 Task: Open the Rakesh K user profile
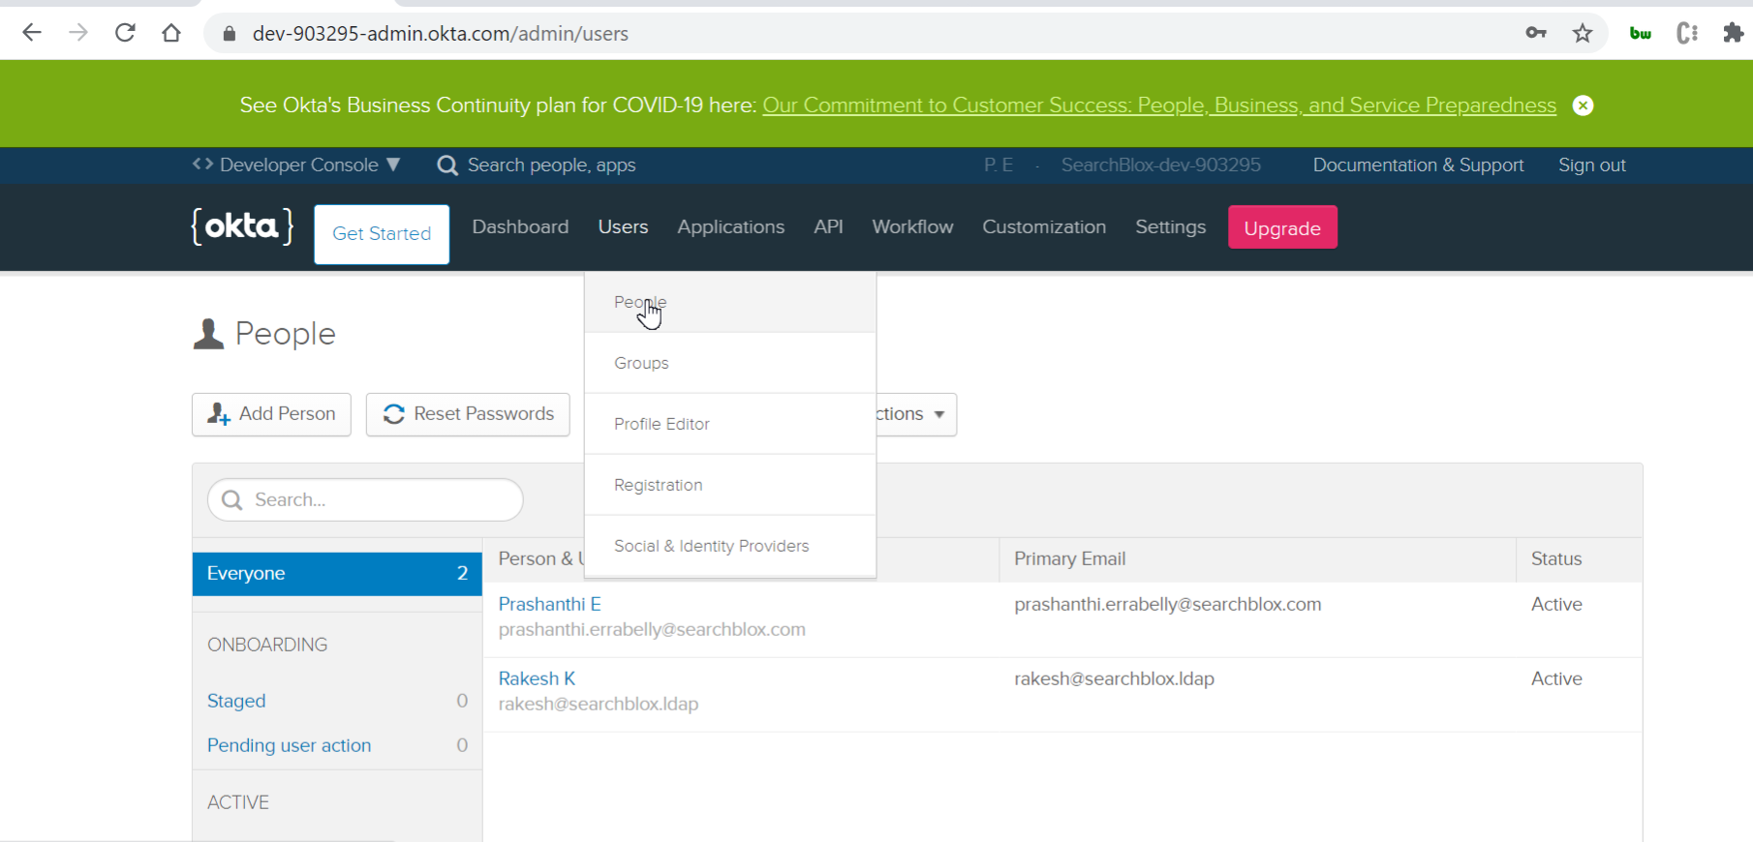[x=537, y=678]
